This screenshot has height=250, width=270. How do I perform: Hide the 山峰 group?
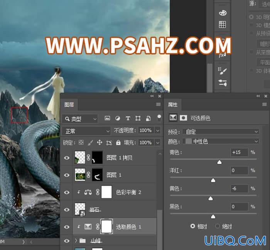click(x=67, y=241)
